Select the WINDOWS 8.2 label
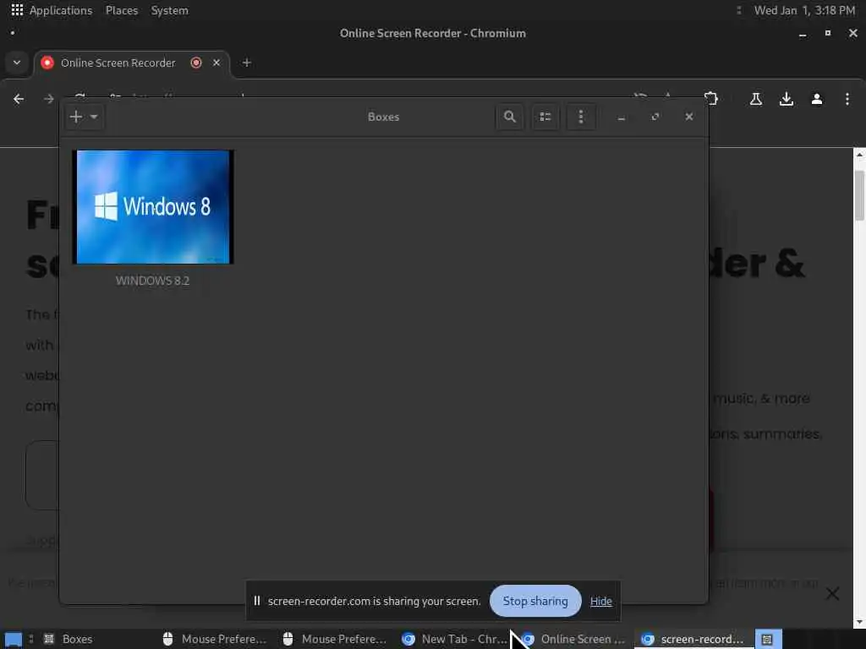The width and height of the screenshot is (866, 649). coord(152,281)
